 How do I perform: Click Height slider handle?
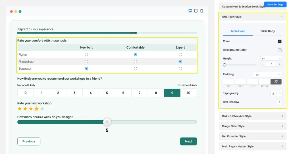pyautogui.click(x=225, y=65)
